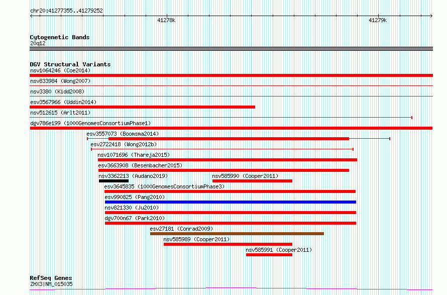This screenshot has height=295, width=447.
Task: Select the red bar under nsv585990
Action: click(252, 181)
